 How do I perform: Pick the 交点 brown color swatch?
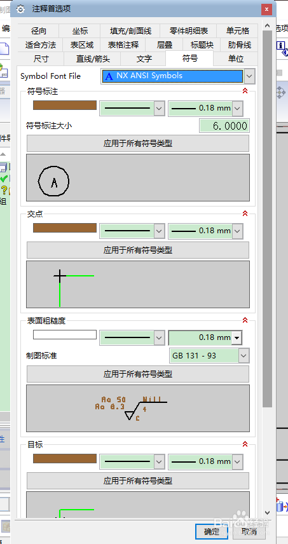[65, 228]
